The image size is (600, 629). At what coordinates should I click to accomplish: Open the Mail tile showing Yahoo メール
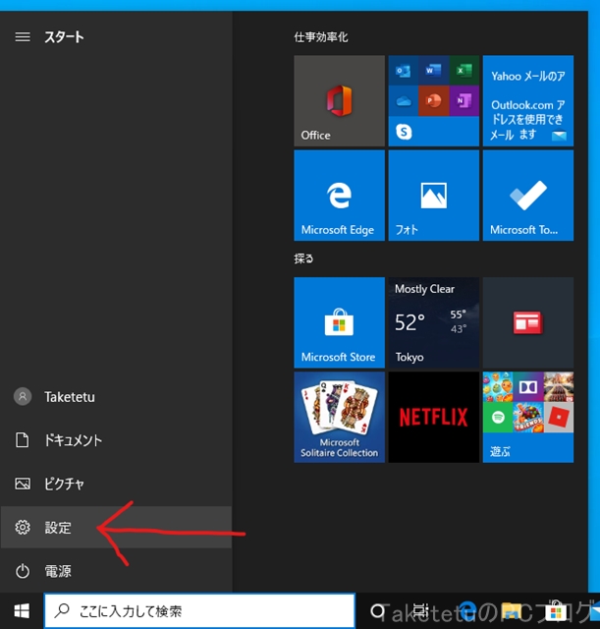coord(528,100)
